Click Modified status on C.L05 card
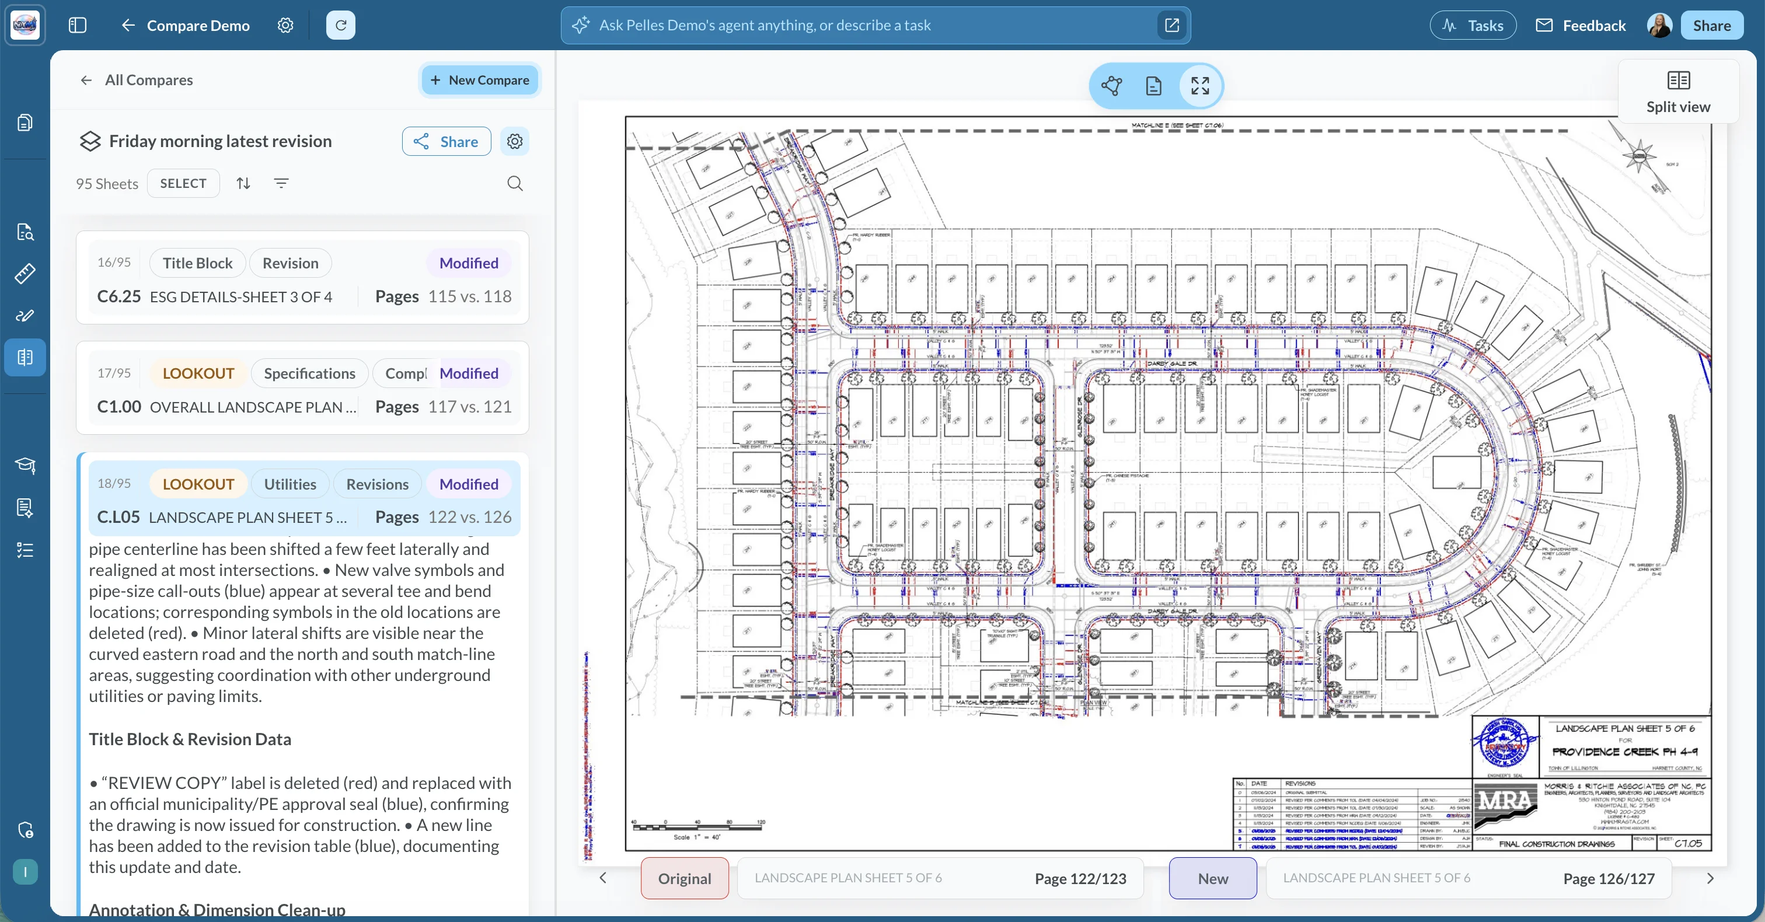 (469, 484)
